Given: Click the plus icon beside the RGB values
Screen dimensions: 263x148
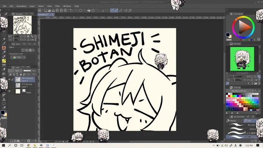Looking at the screenshot, I should (x=259, y=39).
